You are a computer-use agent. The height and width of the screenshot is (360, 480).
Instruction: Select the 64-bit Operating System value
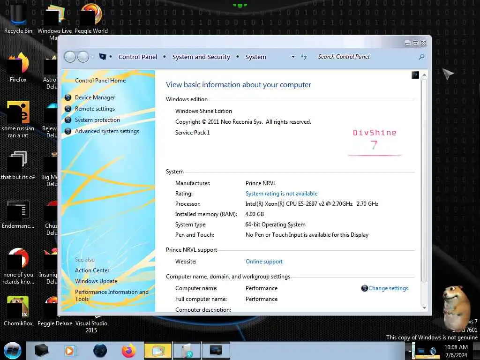(275, 225)
